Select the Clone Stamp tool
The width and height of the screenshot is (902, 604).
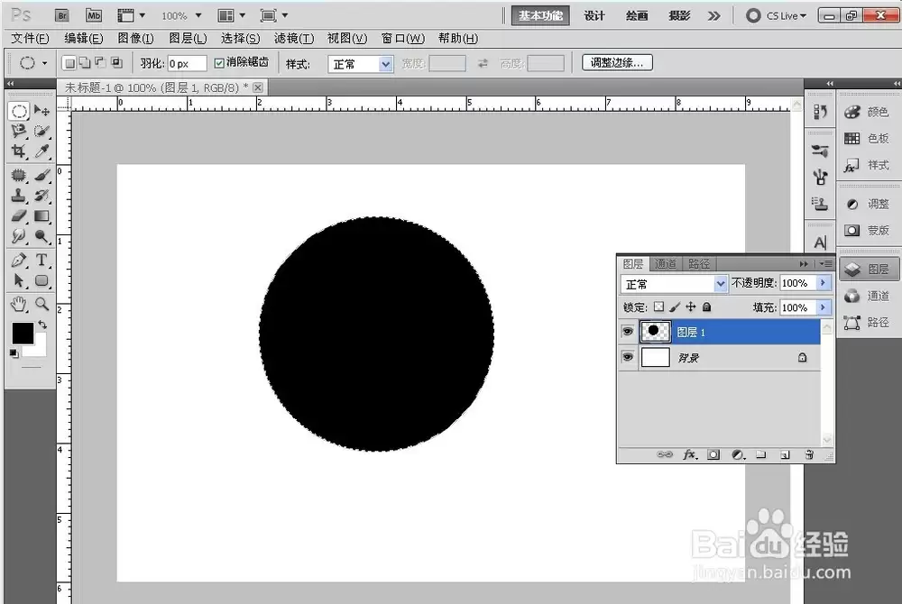18,196
